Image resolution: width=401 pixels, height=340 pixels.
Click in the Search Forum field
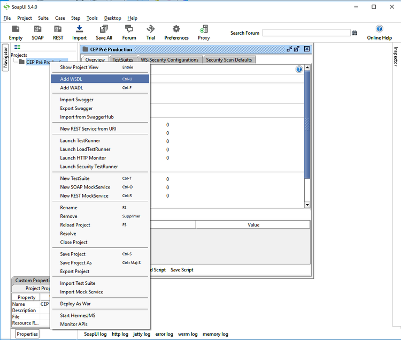(306, 33)
